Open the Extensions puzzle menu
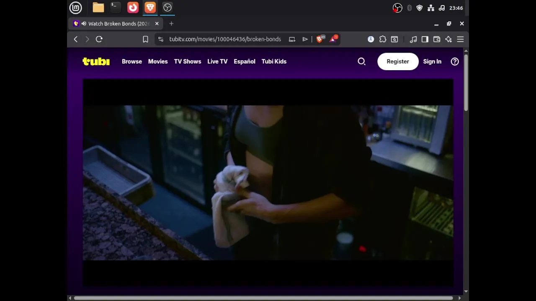536x301 pixels. (x=383, y=39)
